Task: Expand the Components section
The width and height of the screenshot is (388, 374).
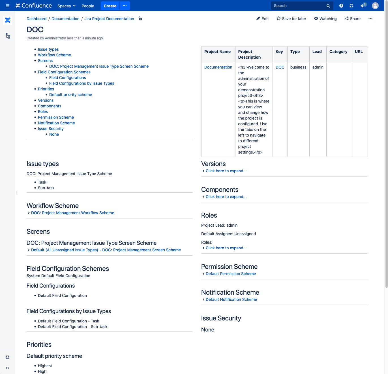Action: pos(226,197)
